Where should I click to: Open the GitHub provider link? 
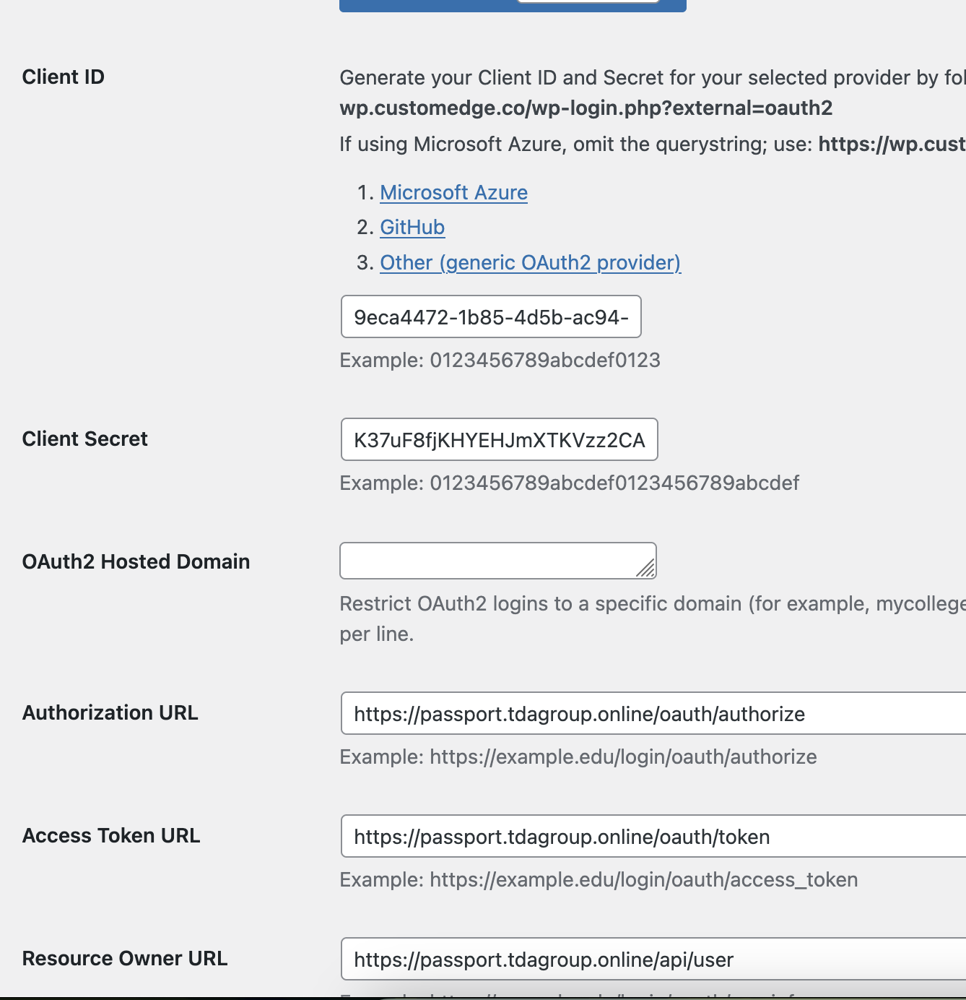click(412, 228)
